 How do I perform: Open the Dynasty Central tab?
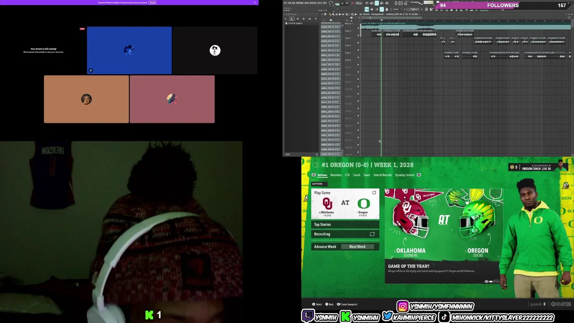coord(405,175)
